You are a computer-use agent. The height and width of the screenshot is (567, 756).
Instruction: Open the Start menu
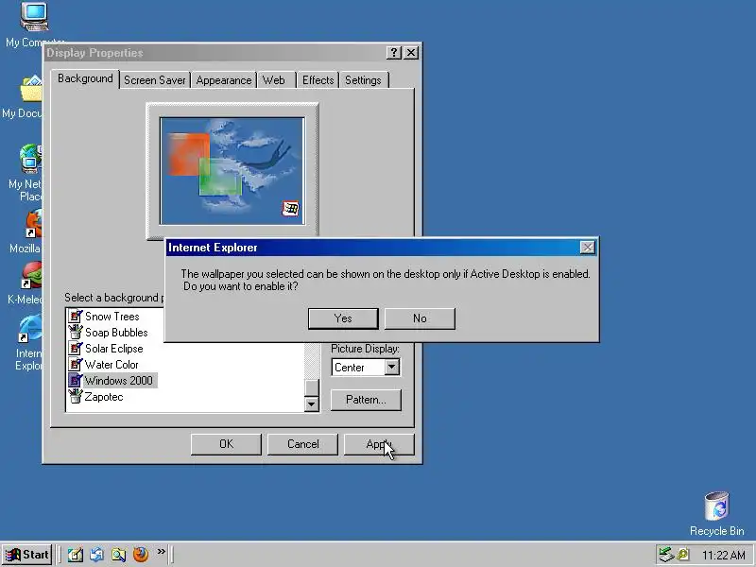pos(27,555)
